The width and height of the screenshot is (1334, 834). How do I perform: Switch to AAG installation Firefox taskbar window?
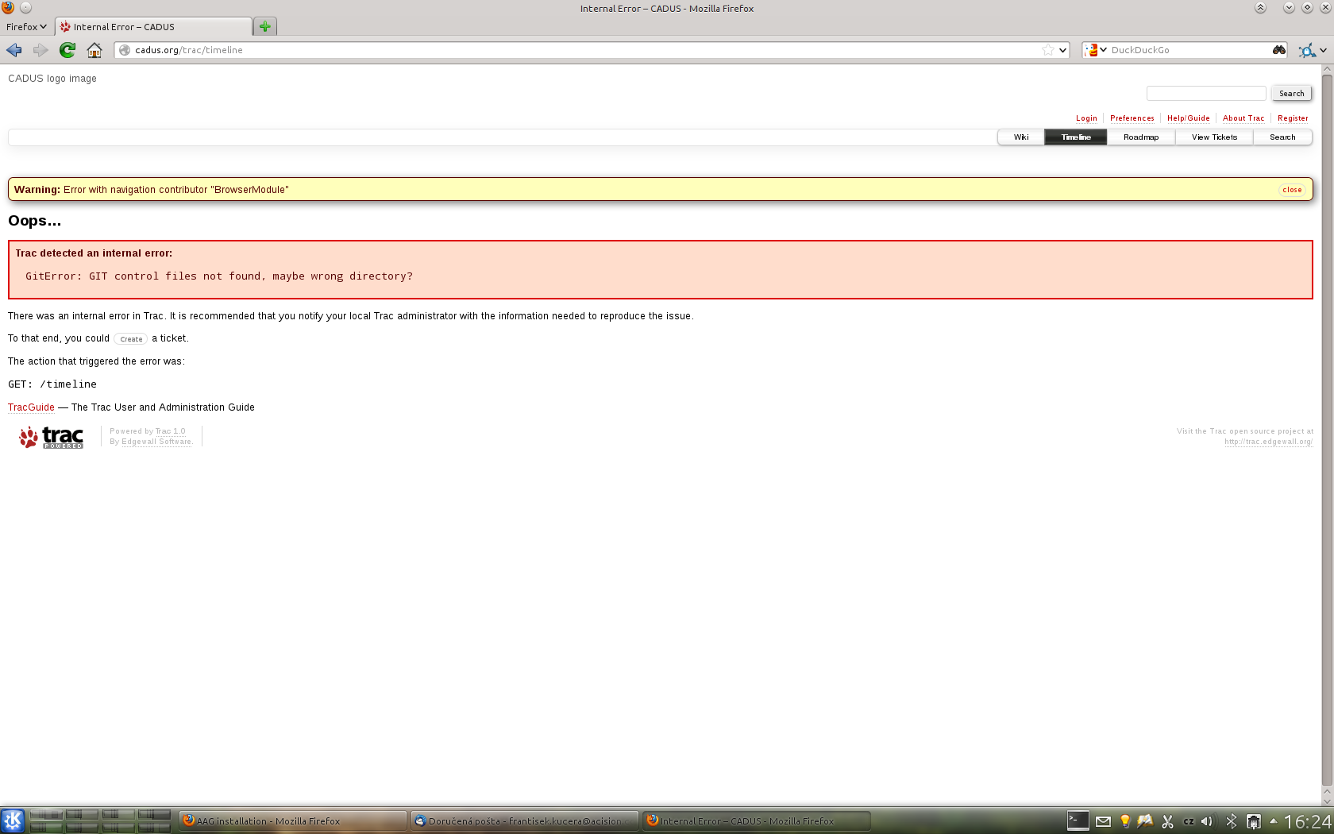[292, 821]
